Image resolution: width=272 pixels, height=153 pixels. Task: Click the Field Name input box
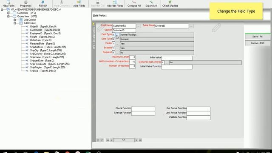tap(124, 26)
